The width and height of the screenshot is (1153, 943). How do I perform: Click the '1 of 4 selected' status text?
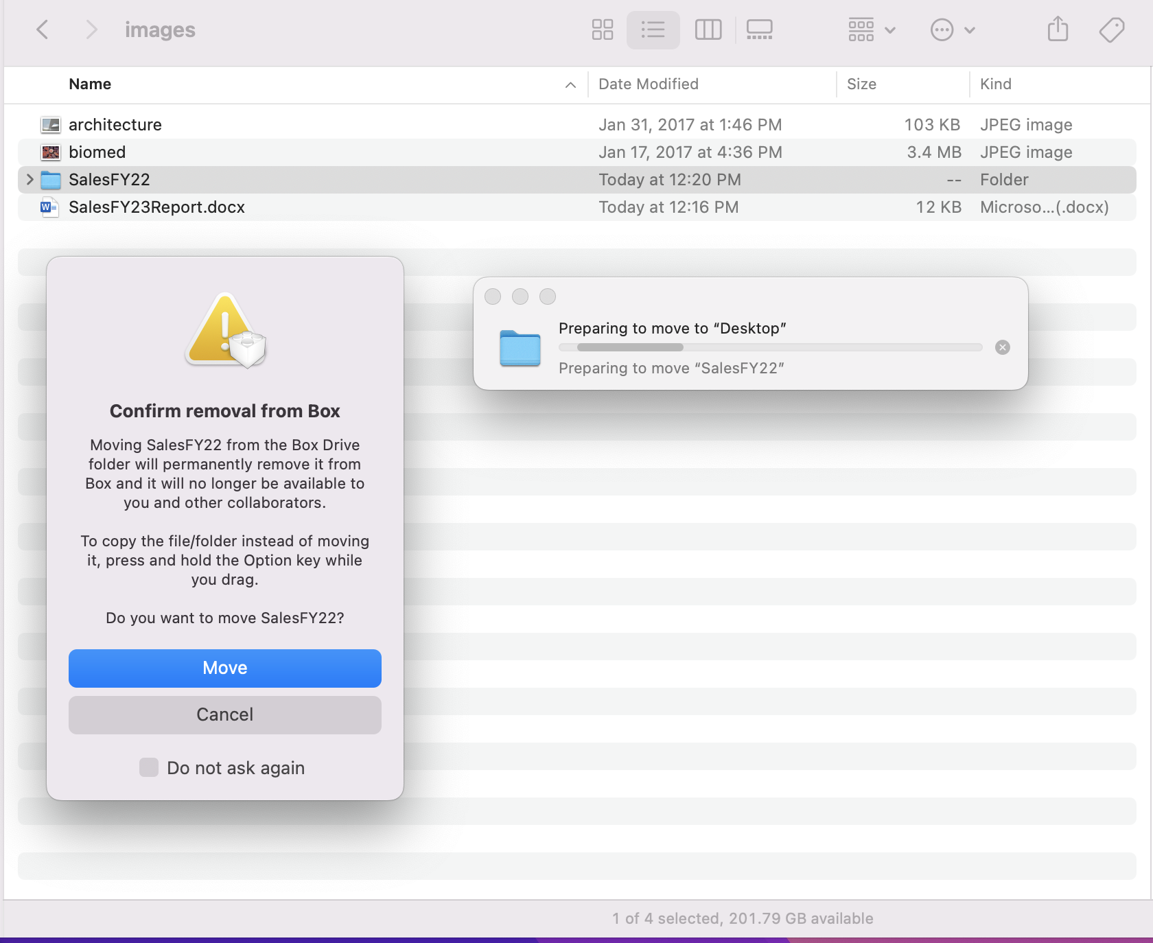tap(666, 918)
